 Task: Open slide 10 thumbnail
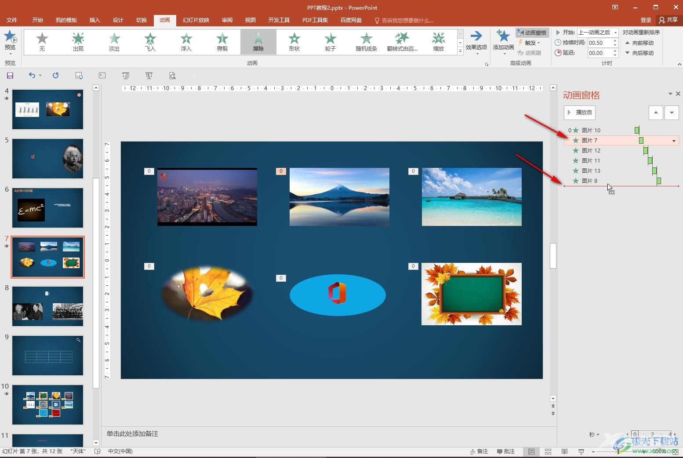tap(47, 404)
